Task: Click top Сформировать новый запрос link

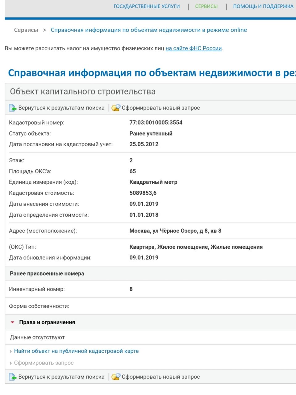Action: tap(161, 108)
